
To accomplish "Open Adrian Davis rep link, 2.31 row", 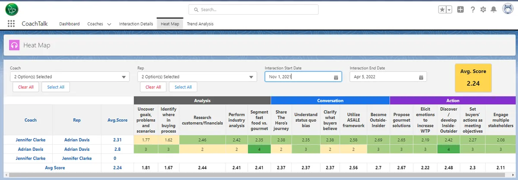I will click(77, 140).
